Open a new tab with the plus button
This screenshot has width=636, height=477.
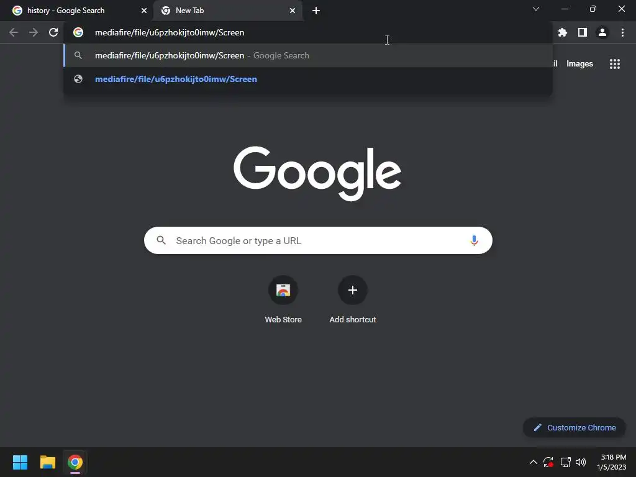(316, 11)
